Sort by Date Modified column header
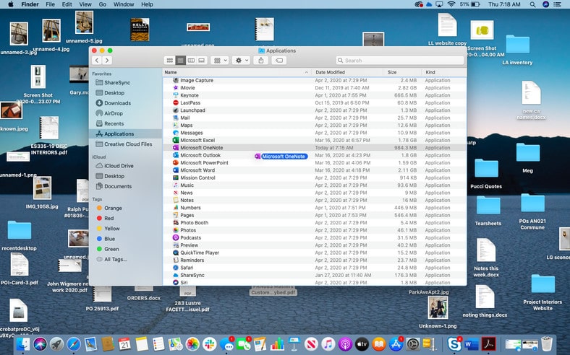570x355 pixels. click(347, 72)
